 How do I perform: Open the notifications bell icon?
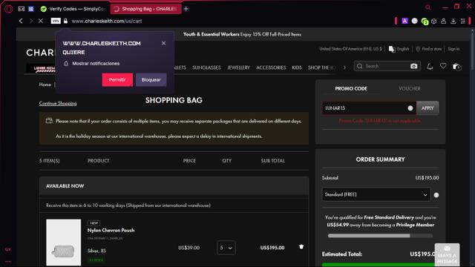tap(430, 66)
